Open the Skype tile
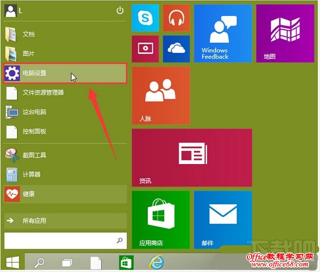The height and width of the screenshot is (272, 320). coord(145,18)
